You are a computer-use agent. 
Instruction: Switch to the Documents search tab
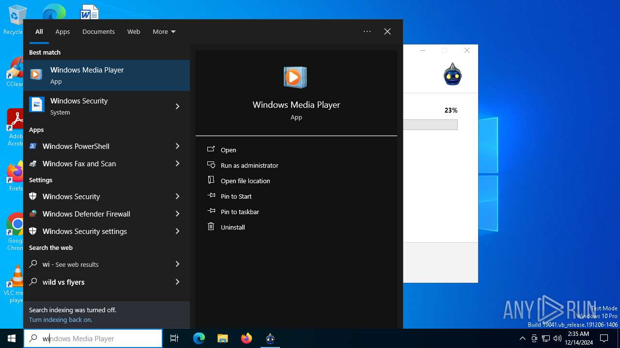pos(98,31)
